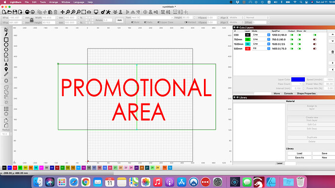335x188 pixels.
Task: Select the Ellipse tool
Action: (6, 45)
